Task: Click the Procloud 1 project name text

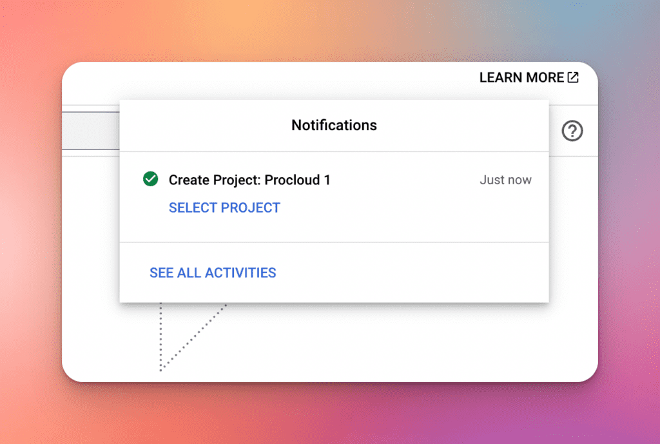Action: [x=297, y=180]
